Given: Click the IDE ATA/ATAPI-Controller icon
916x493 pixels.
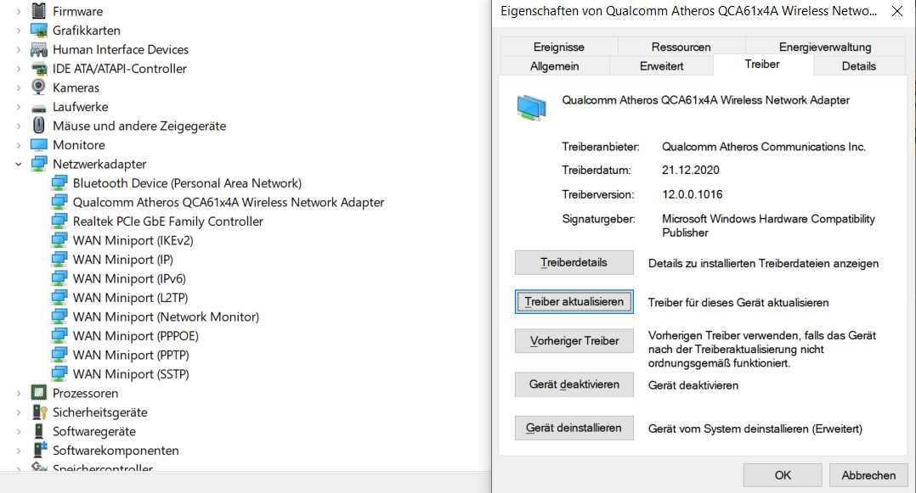Looking at the screenshot, I should (x=38, y=69).
